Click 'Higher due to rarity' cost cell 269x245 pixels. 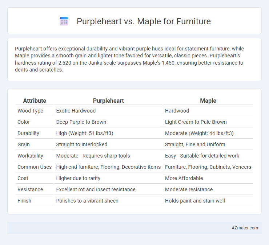pyautogui.click(x=78, y=178)
